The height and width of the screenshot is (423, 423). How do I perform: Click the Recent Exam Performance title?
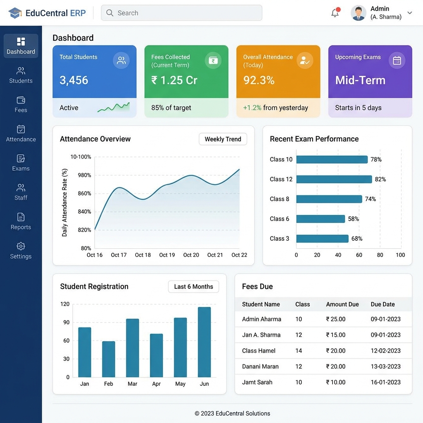[x=314, y=139]
